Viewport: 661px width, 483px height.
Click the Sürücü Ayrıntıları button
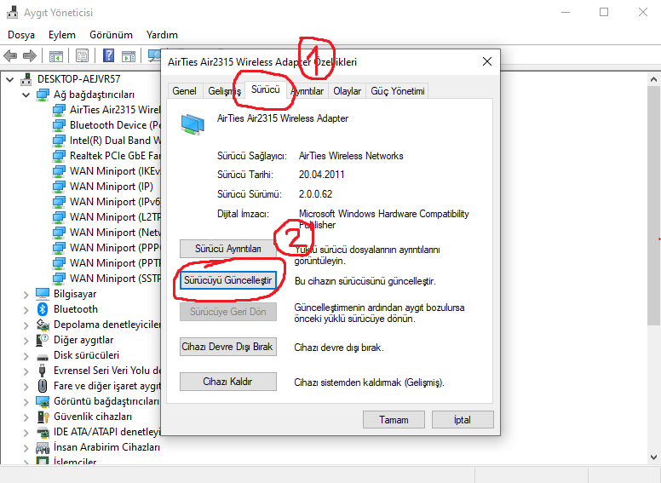(228, 249)
